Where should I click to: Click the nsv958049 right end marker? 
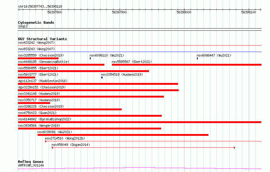235,148
